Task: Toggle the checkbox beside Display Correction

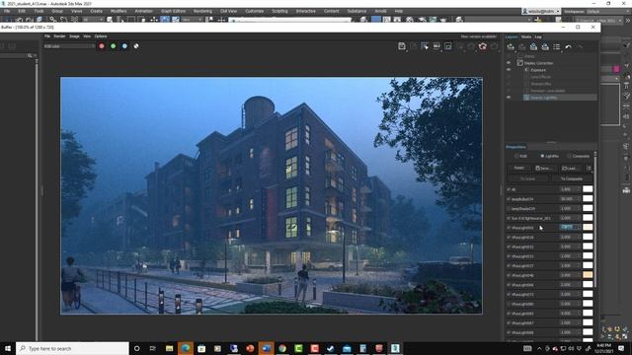Action: click(x=520, y=63)
